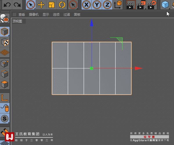Select the Rotate tool
The height and width of the screenshot is (145, 174).
pyautogui.click(x=62, y=5)
